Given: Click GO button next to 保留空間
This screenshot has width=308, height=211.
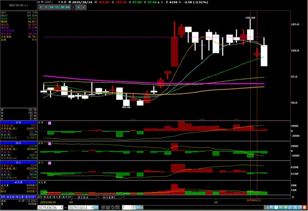Looking at the screenshot, I should click(x=138, y=208).
